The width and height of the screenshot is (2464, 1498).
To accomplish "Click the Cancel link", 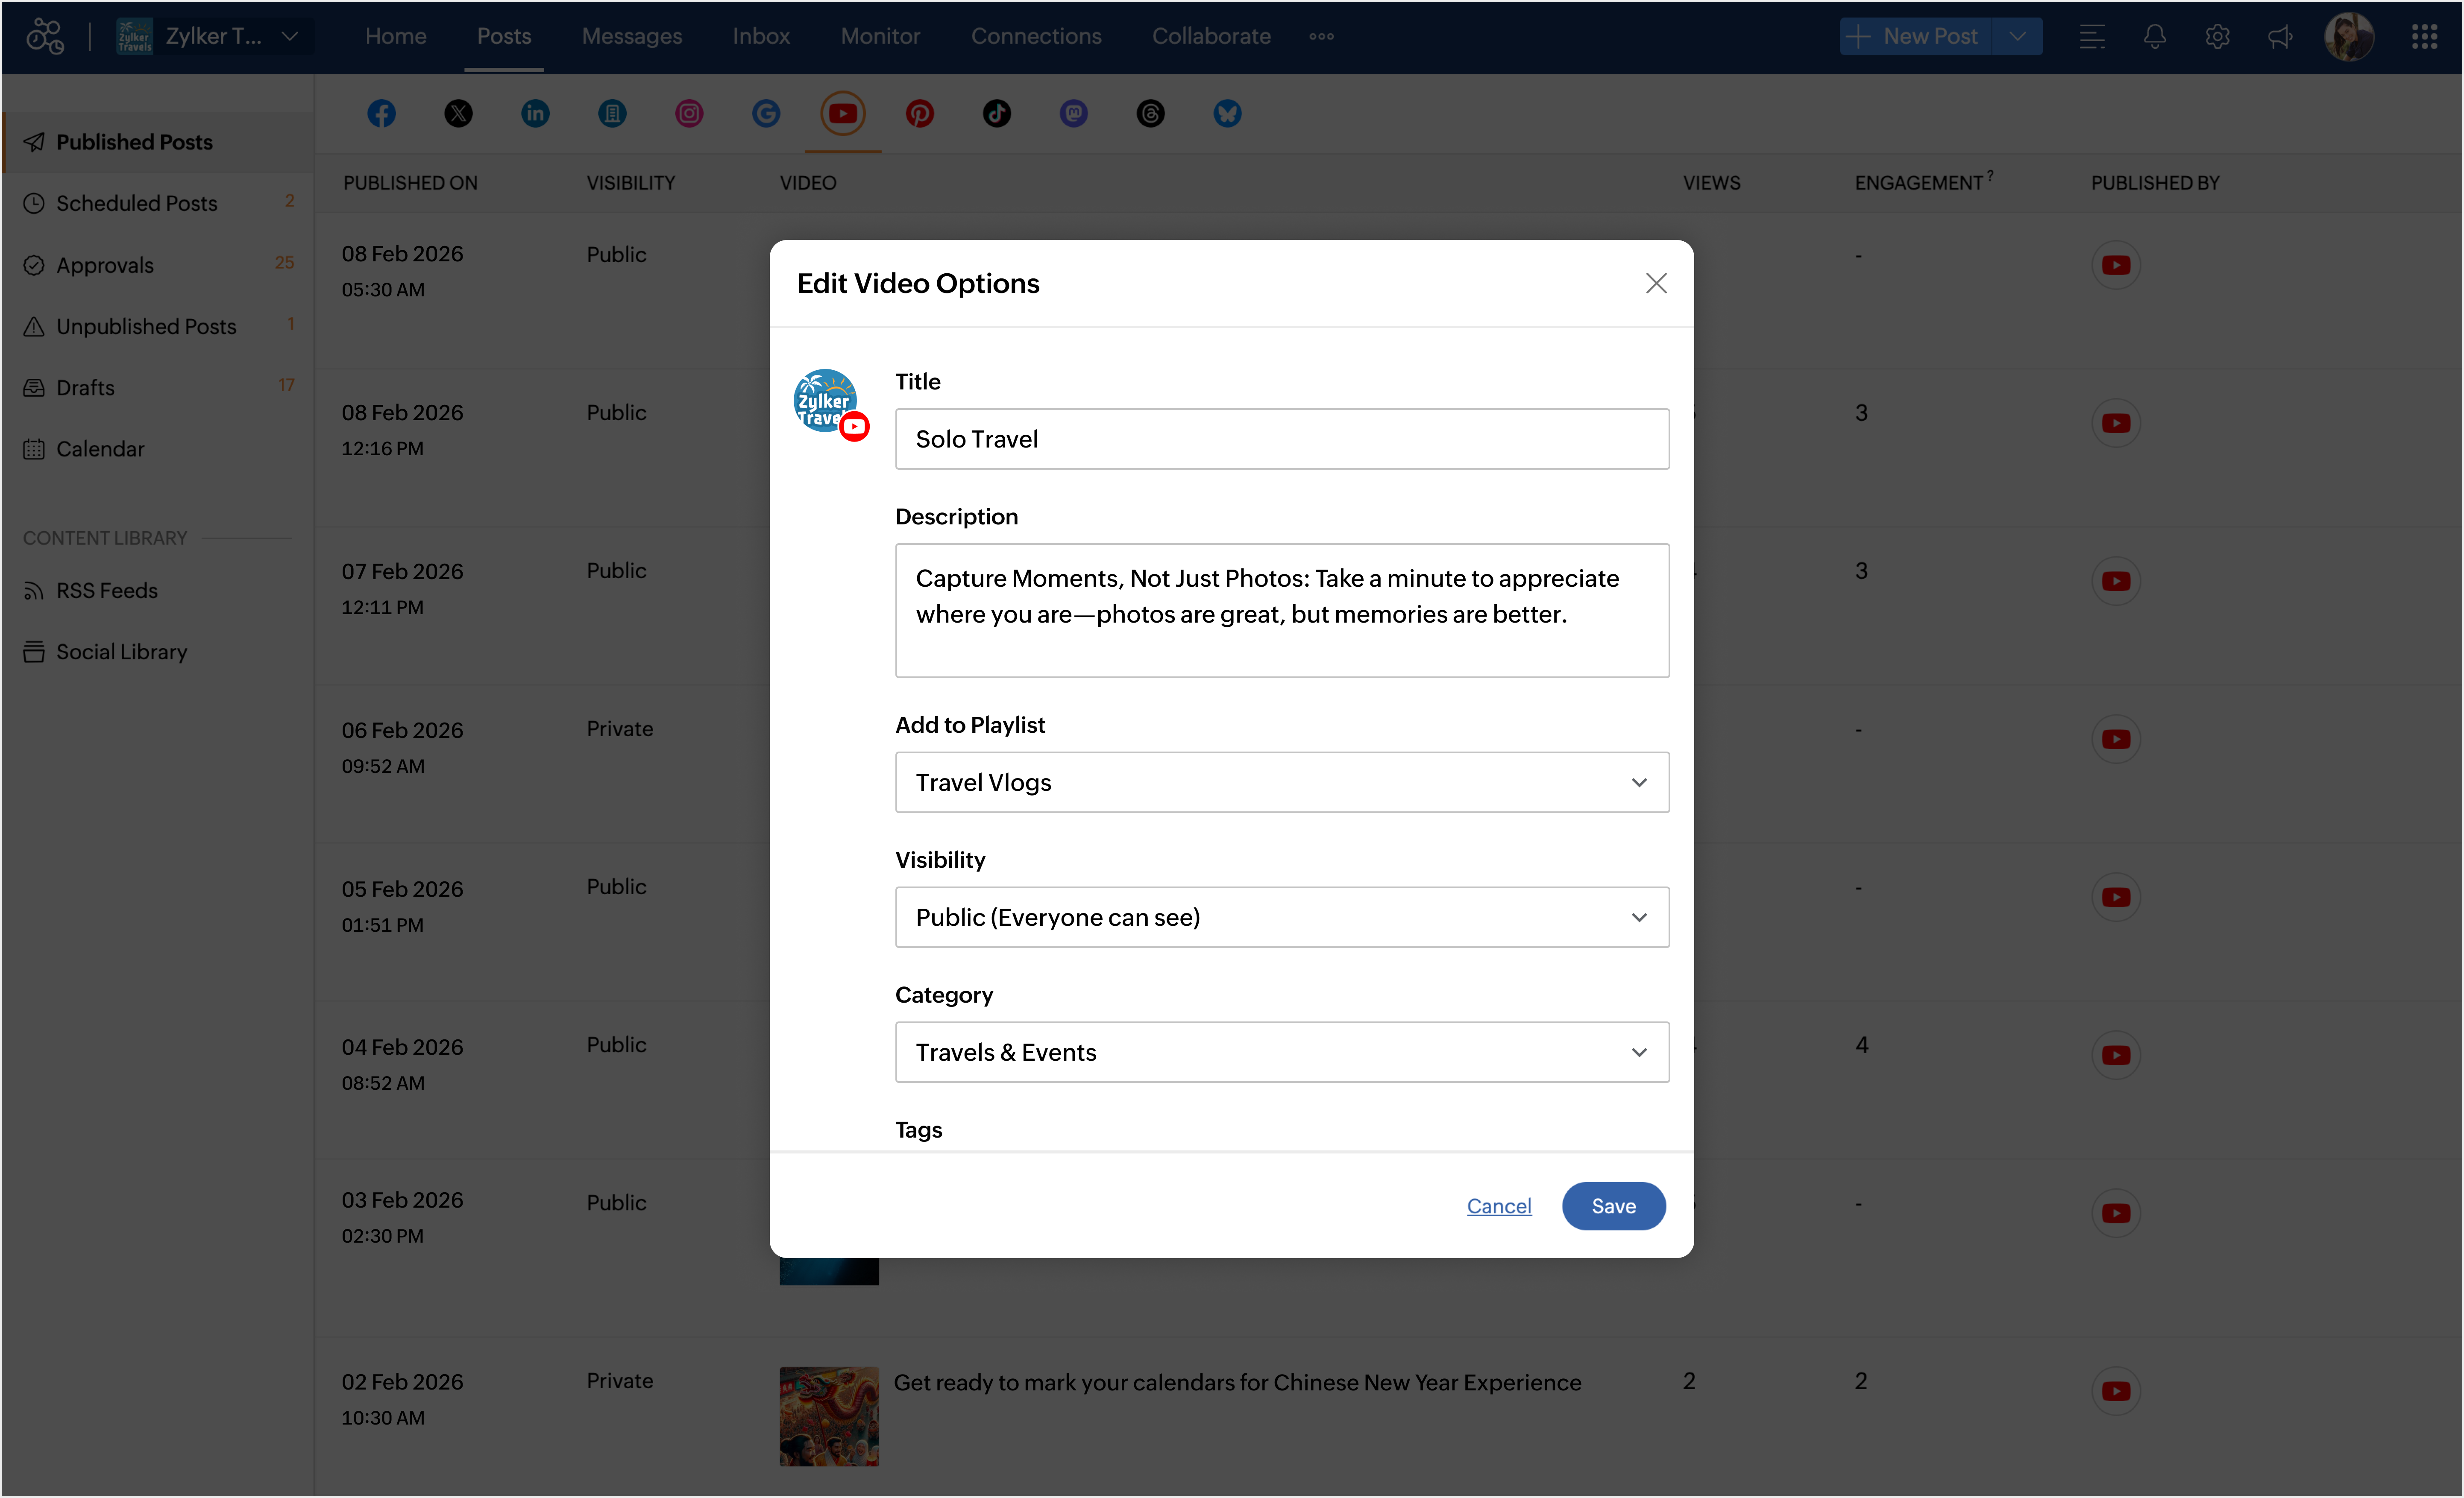I will [x=1498, y=1206].
